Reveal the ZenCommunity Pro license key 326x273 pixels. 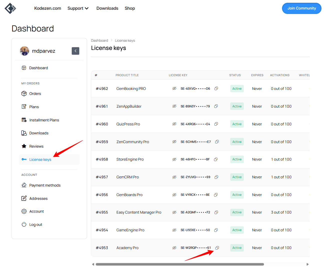click(174, 142)
